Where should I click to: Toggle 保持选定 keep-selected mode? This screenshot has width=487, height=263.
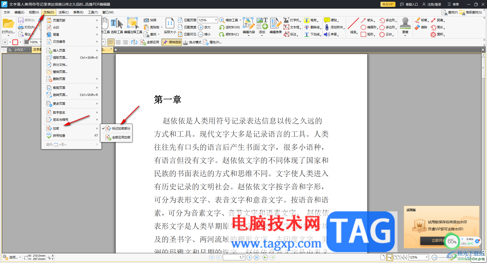[x=172, y=42]
